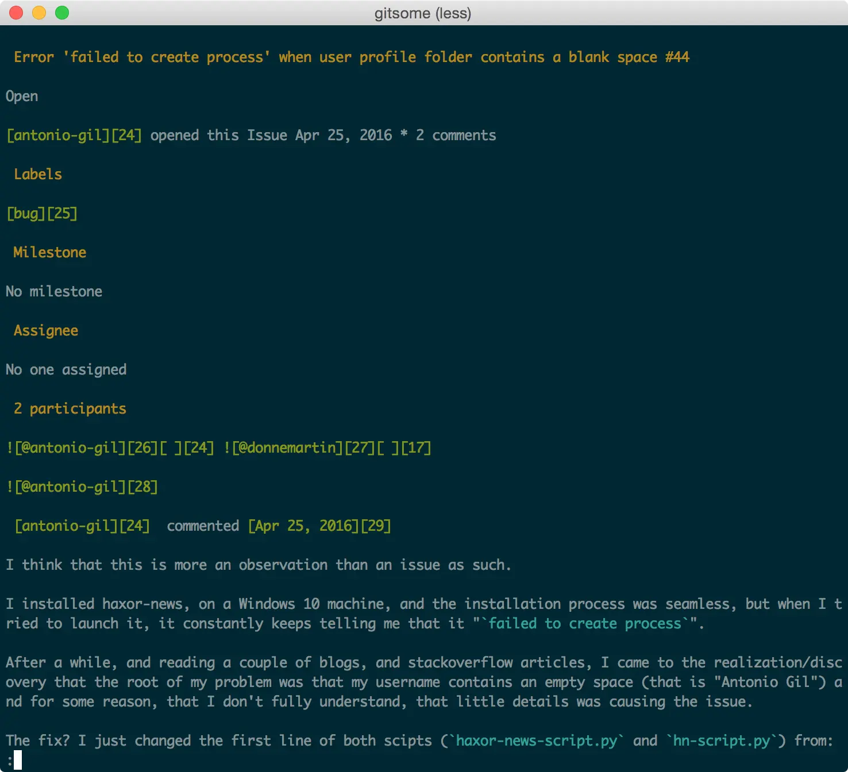Viewport: 848px width, 772px height.
Task: Click the 'Open' issue status text
Action: [22, 96]
